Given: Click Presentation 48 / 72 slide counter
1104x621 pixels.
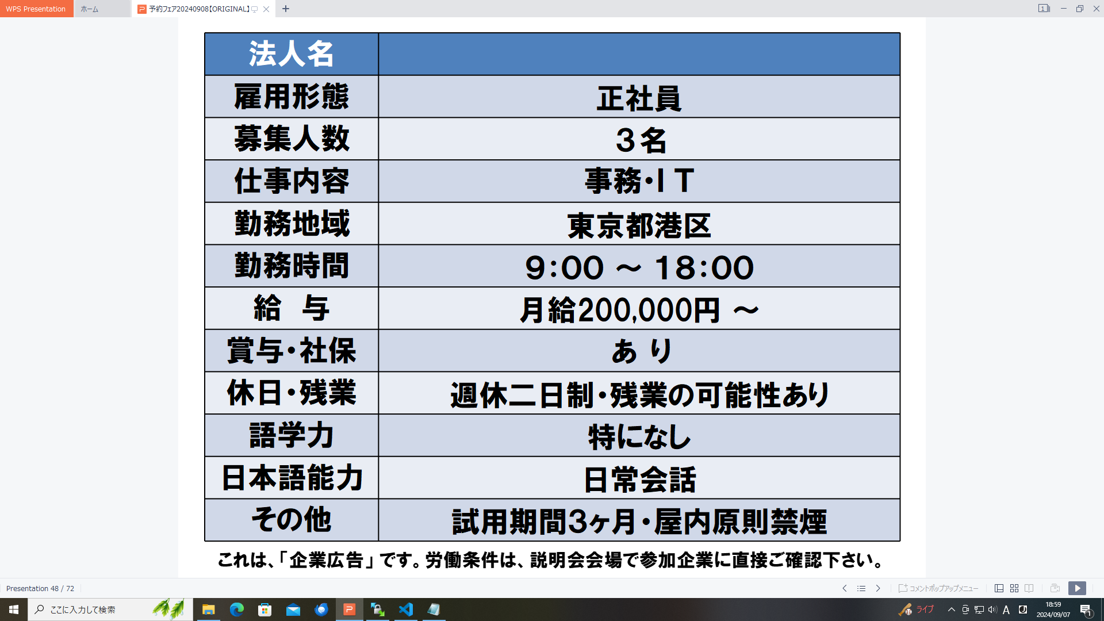Looking at the screenshot, I should click(x=40, y=588).
